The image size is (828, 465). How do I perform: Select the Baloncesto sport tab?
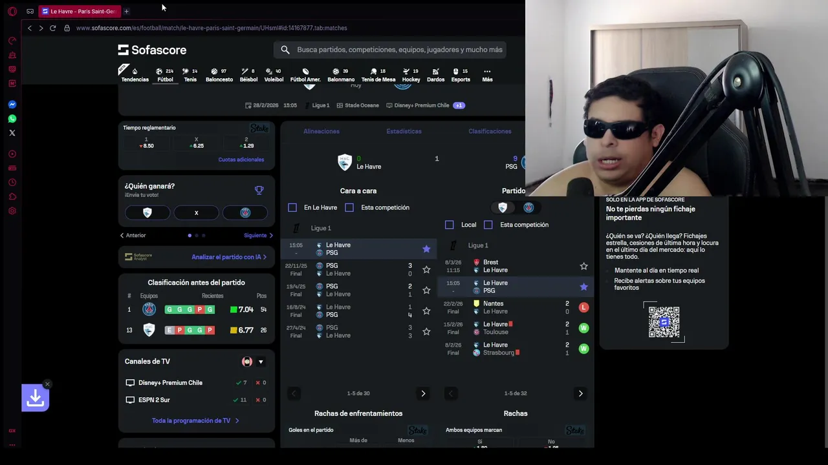pos(219,75)
